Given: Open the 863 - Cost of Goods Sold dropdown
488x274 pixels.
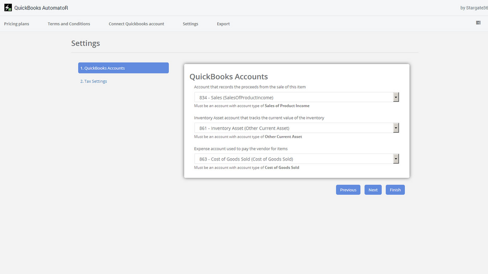Looking at the screenshot, I should (x=297, y=159).
